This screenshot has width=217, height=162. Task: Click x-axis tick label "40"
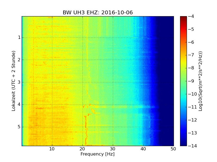pyautogui.click(x=143, y=149)
